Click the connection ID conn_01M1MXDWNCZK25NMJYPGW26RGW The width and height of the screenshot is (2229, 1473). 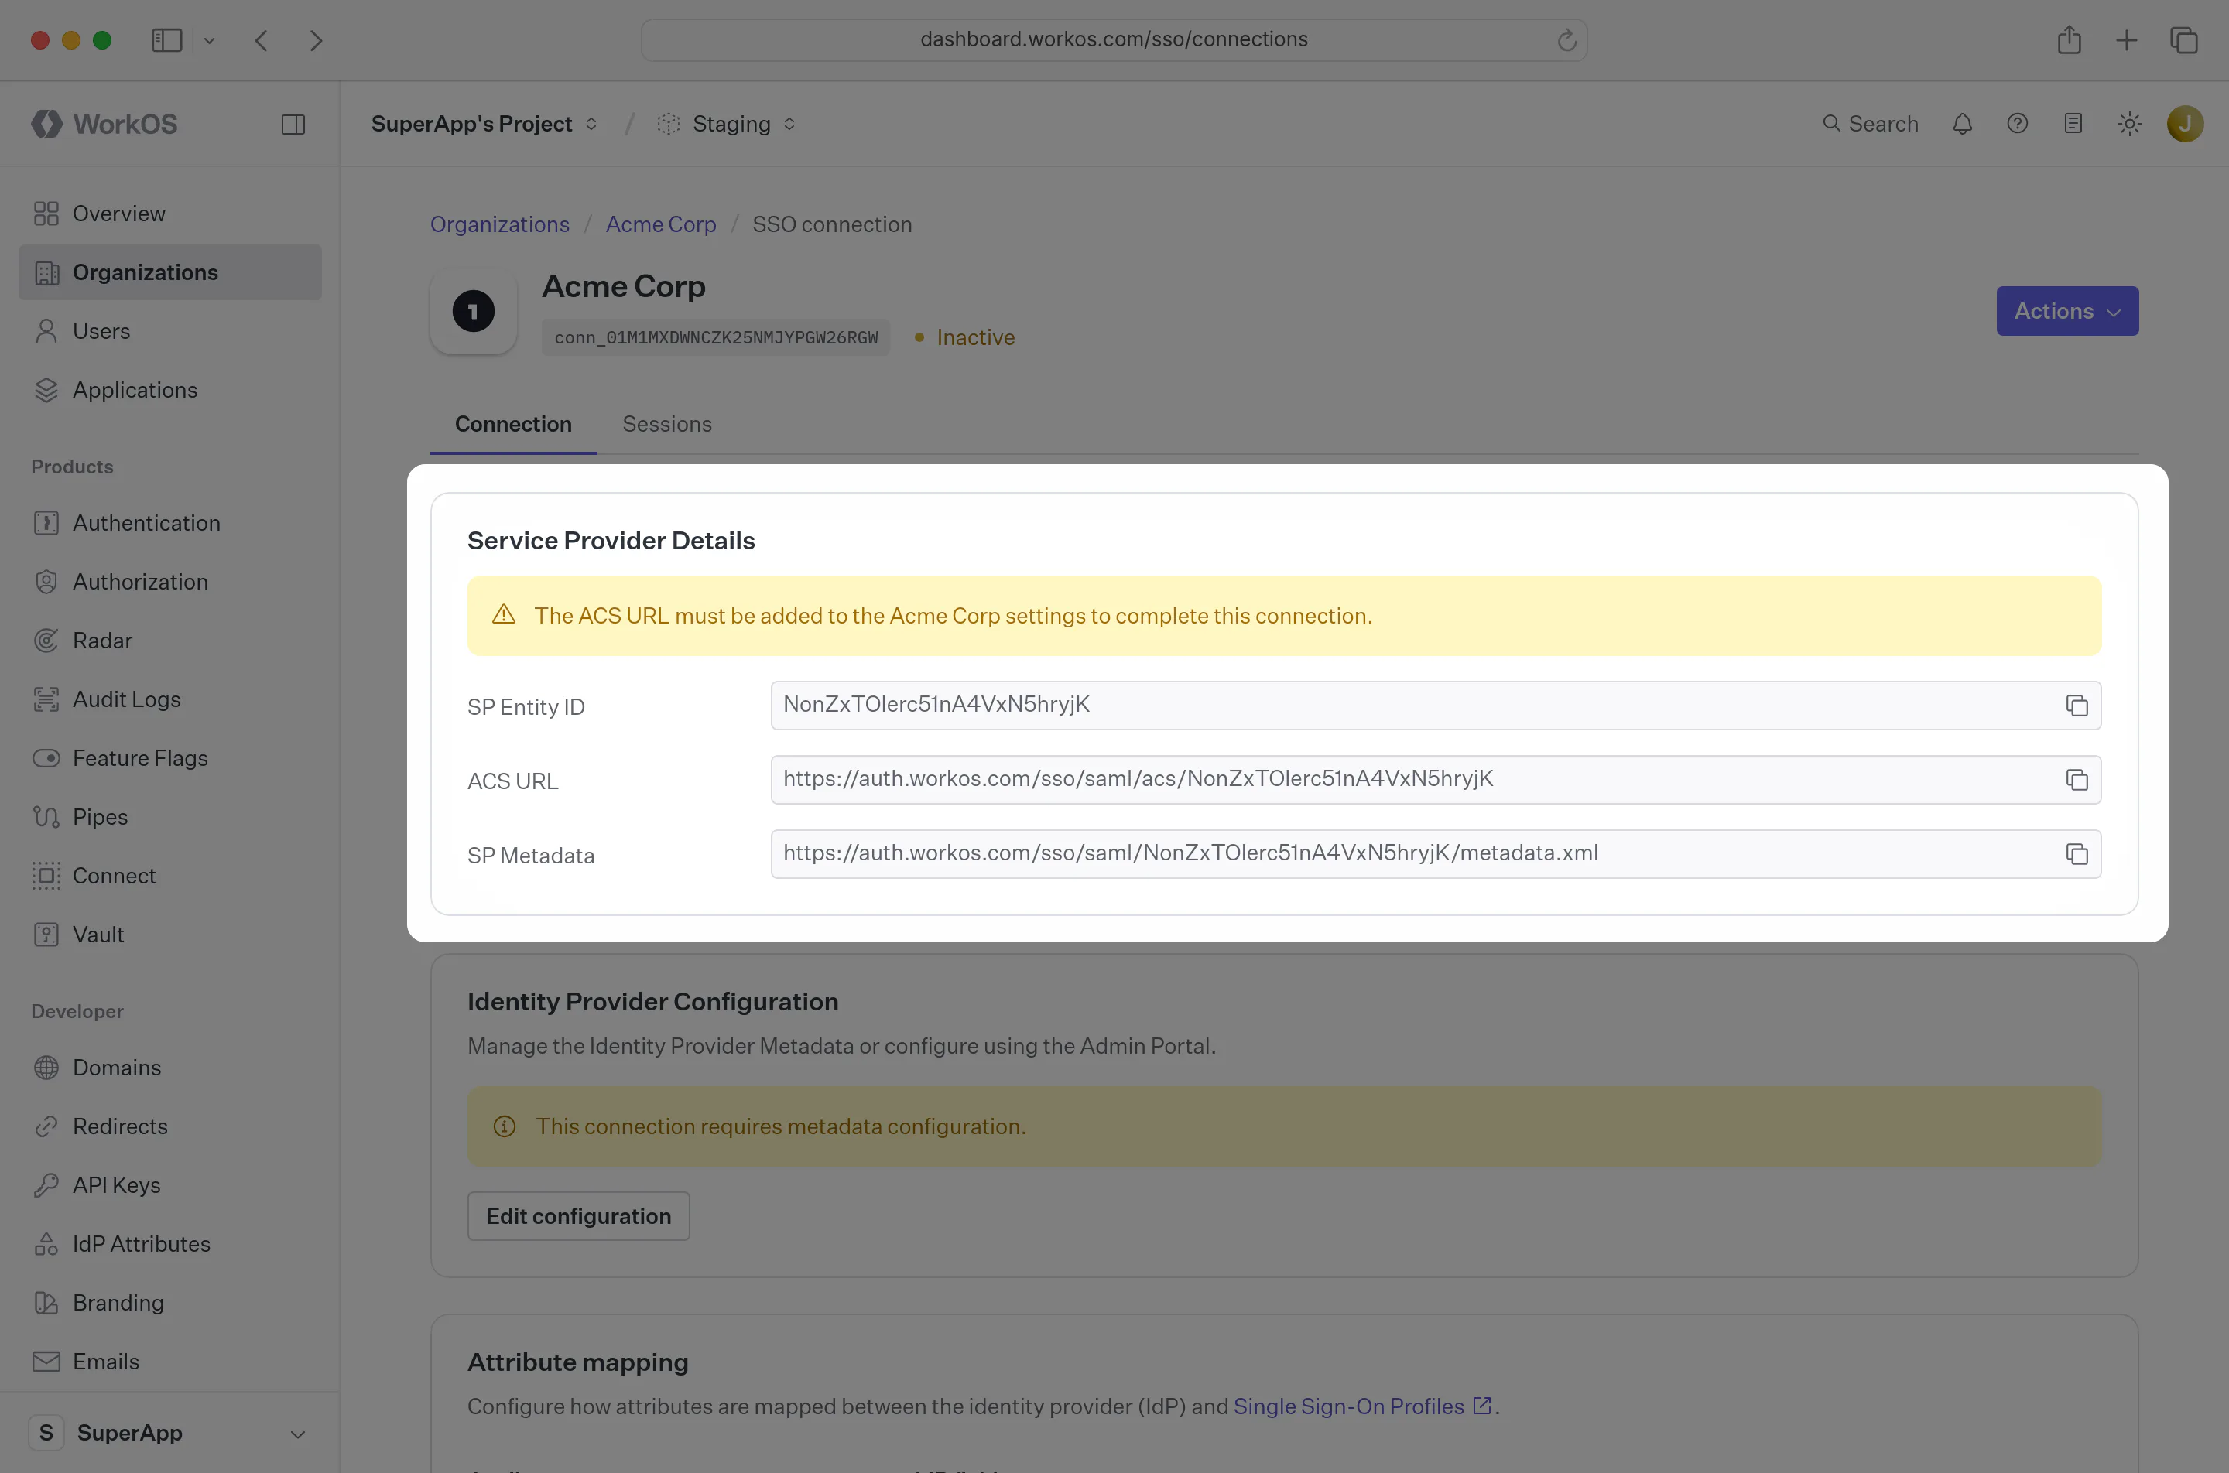click(716, 337)
